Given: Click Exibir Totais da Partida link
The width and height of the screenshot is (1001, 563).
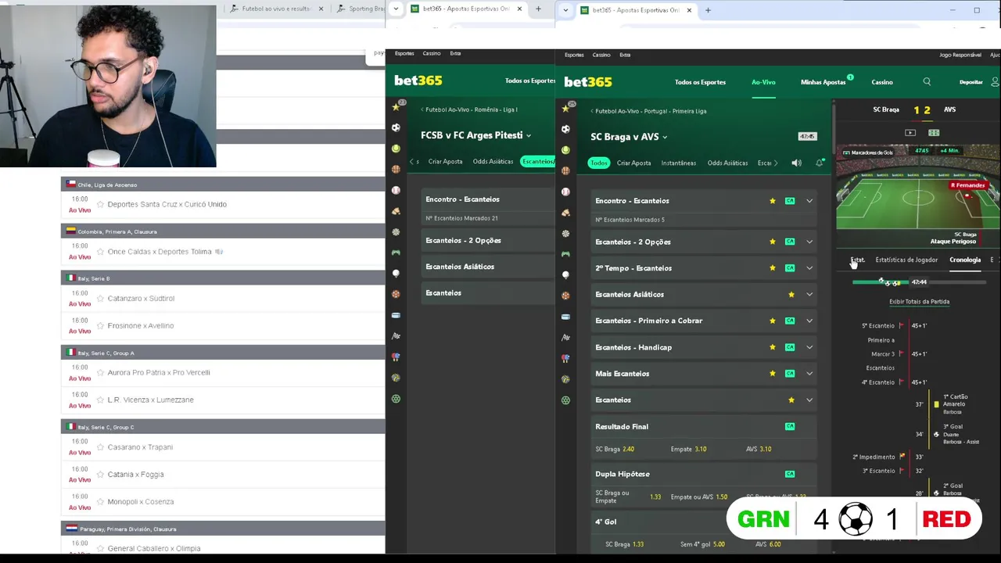Looking at the screenshot, I should [x=919, y=302].
